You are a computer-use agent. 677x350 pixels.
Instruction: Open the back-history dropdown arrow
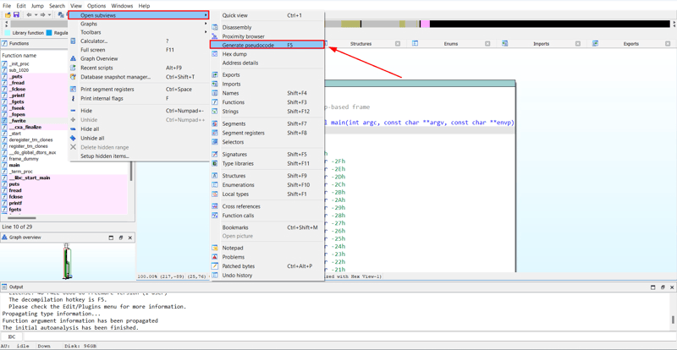coord(36,15)
